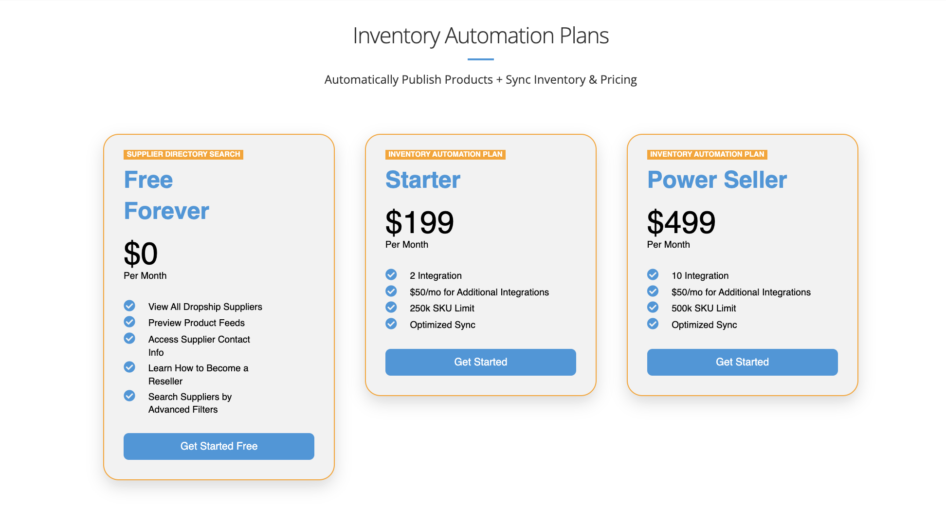Click checkmark icon beside Preview Product Feeds
946x509 pixels.
129,322
